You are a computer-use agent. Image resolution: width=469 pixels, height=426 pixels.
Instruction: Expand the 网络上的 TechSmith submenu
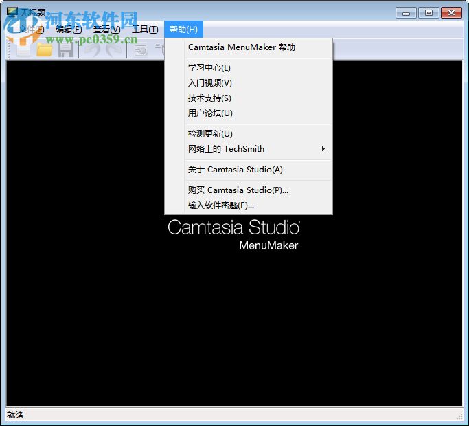(249, 149)
